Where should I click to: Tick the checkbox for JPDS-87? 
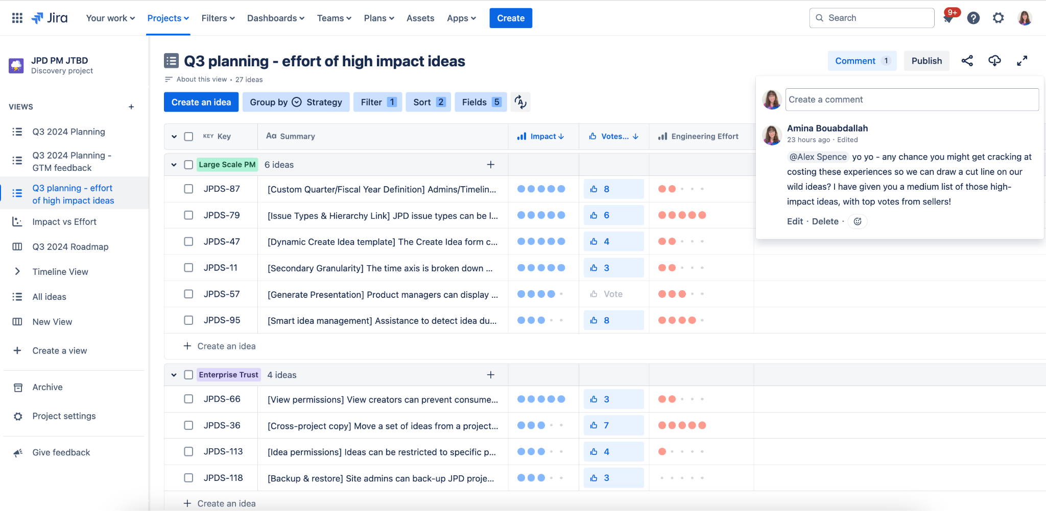pos(188,189)
